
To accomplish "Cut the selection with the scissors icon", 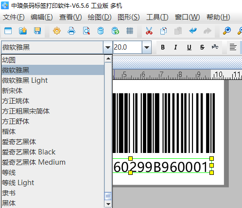I will click(149, 31).
